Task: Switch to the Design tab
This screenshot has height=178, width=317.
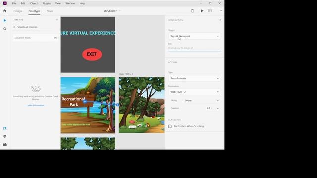Action: click(x=18, y=11)
